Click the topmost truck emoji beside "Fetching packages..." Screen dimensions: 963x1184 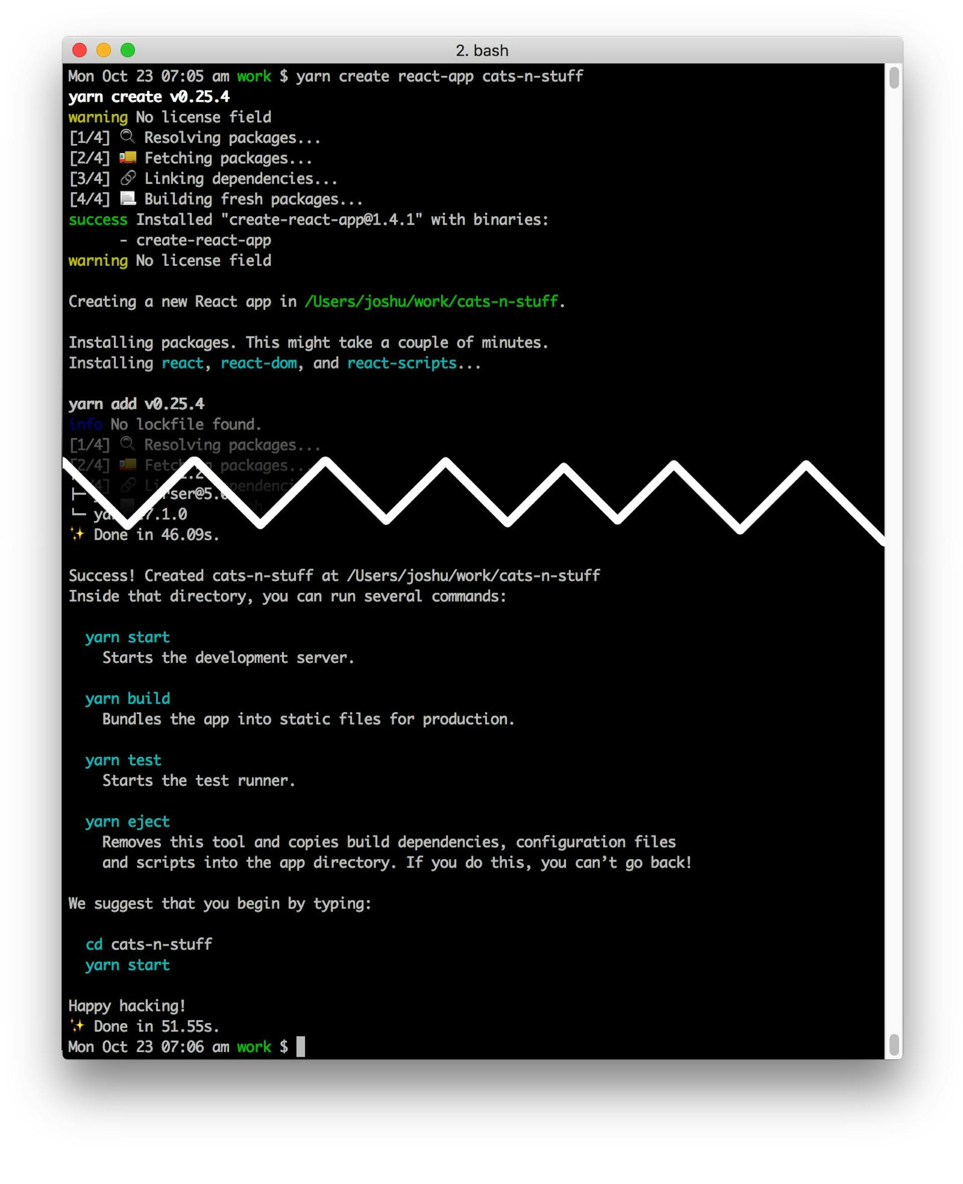coord(128,157)
